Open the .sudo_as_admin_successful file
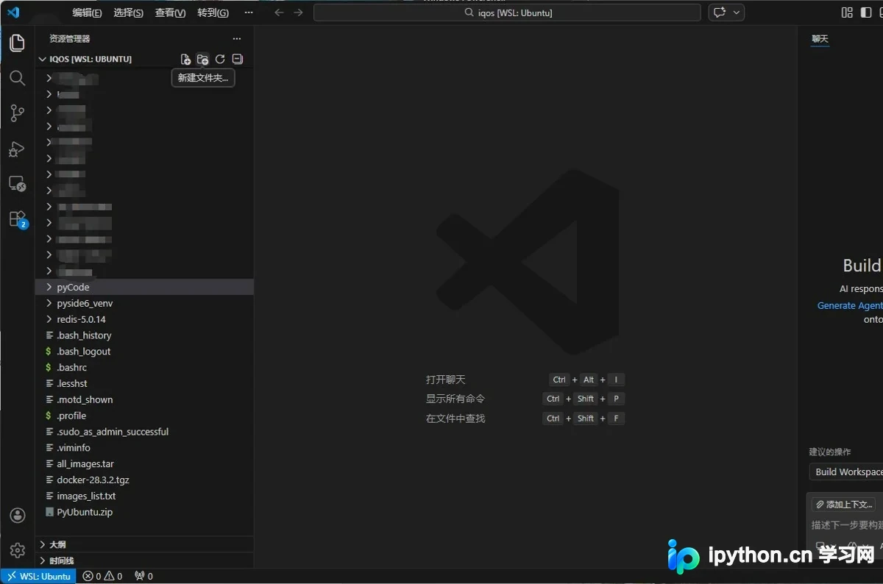This screenshot has height=584, width=883. tap(144, 432)
